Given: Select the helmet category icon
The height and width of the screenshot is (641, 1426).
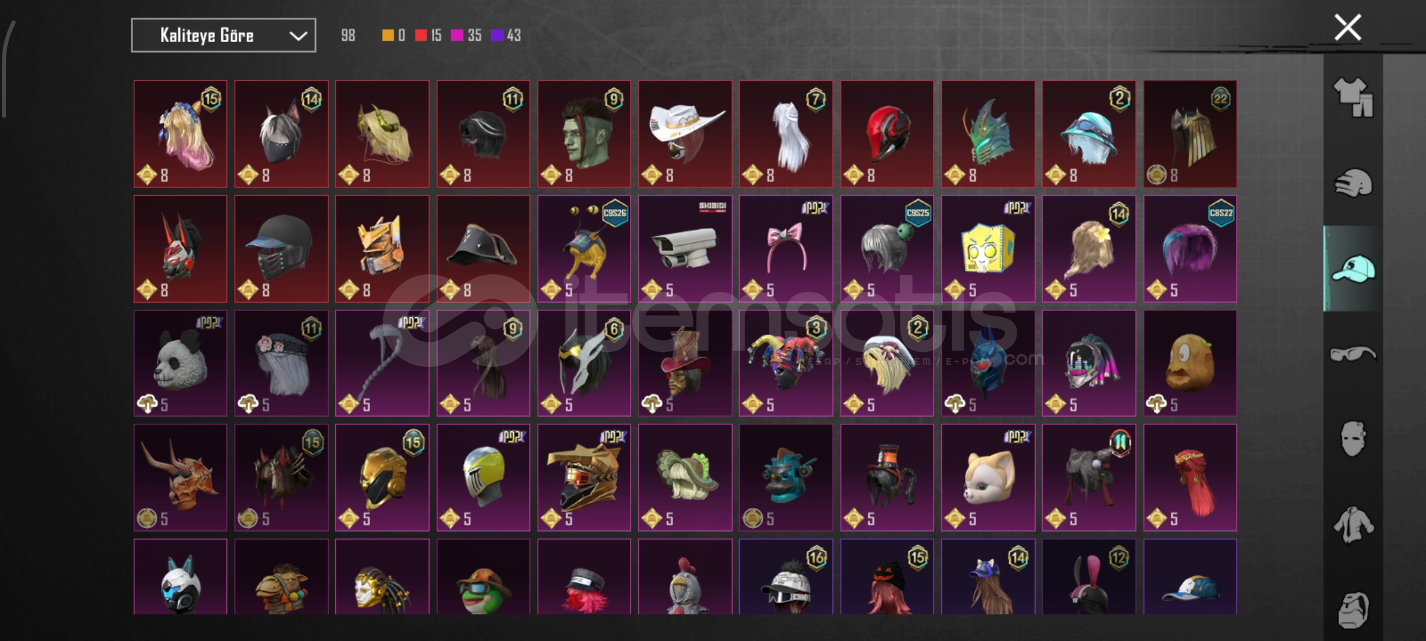Looking at the screenshot, I should point(1353,183).
